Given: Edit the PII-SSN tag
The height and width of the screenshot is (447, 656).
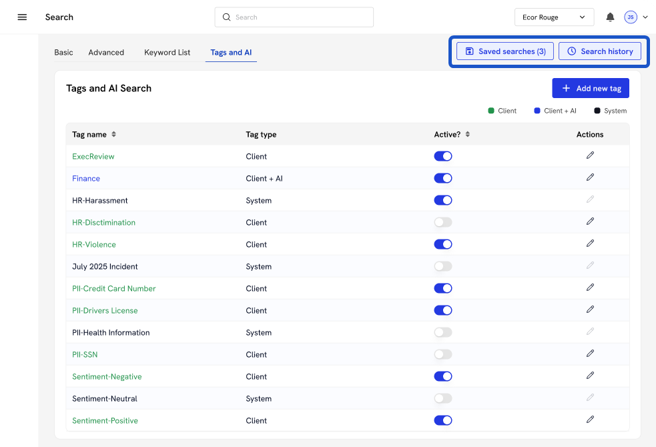Looking at the screenshot, I should (x=590, y=354).
